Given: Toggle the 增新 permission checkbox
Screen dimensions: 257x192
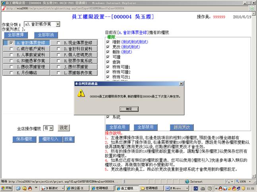Looking at the screenshot, I should (108, 41).
